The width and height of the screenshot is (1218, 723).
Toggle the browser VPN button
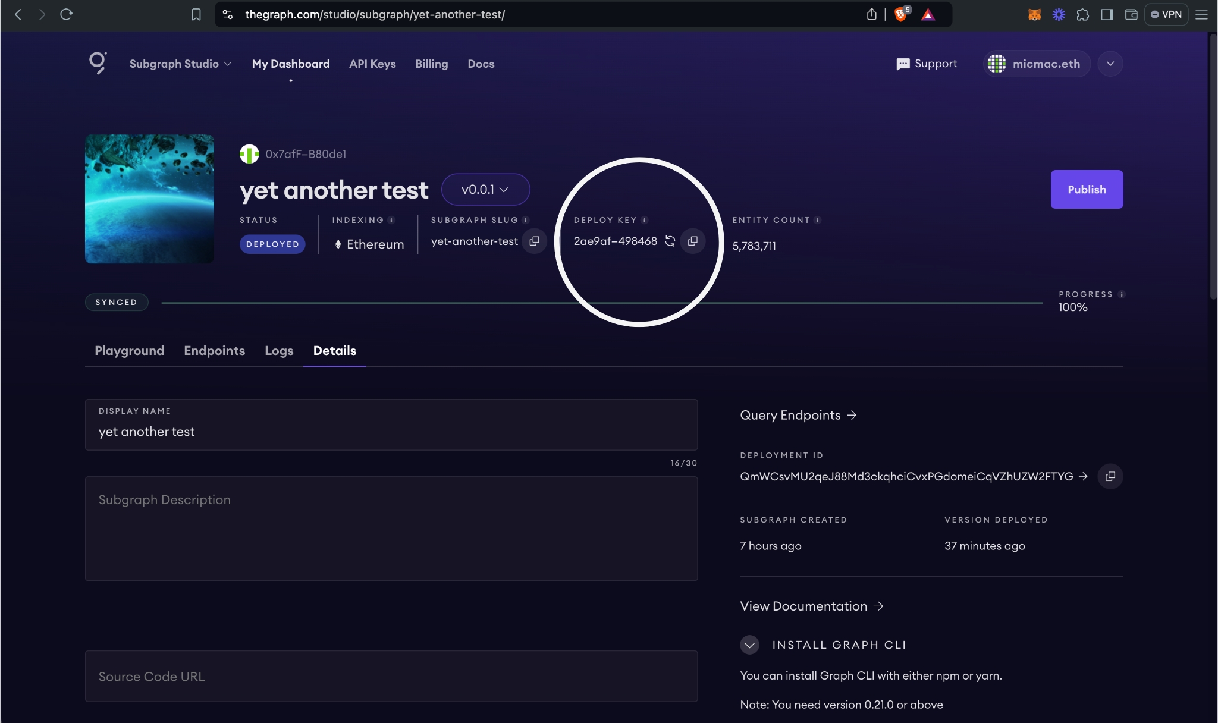point(1166,14)
